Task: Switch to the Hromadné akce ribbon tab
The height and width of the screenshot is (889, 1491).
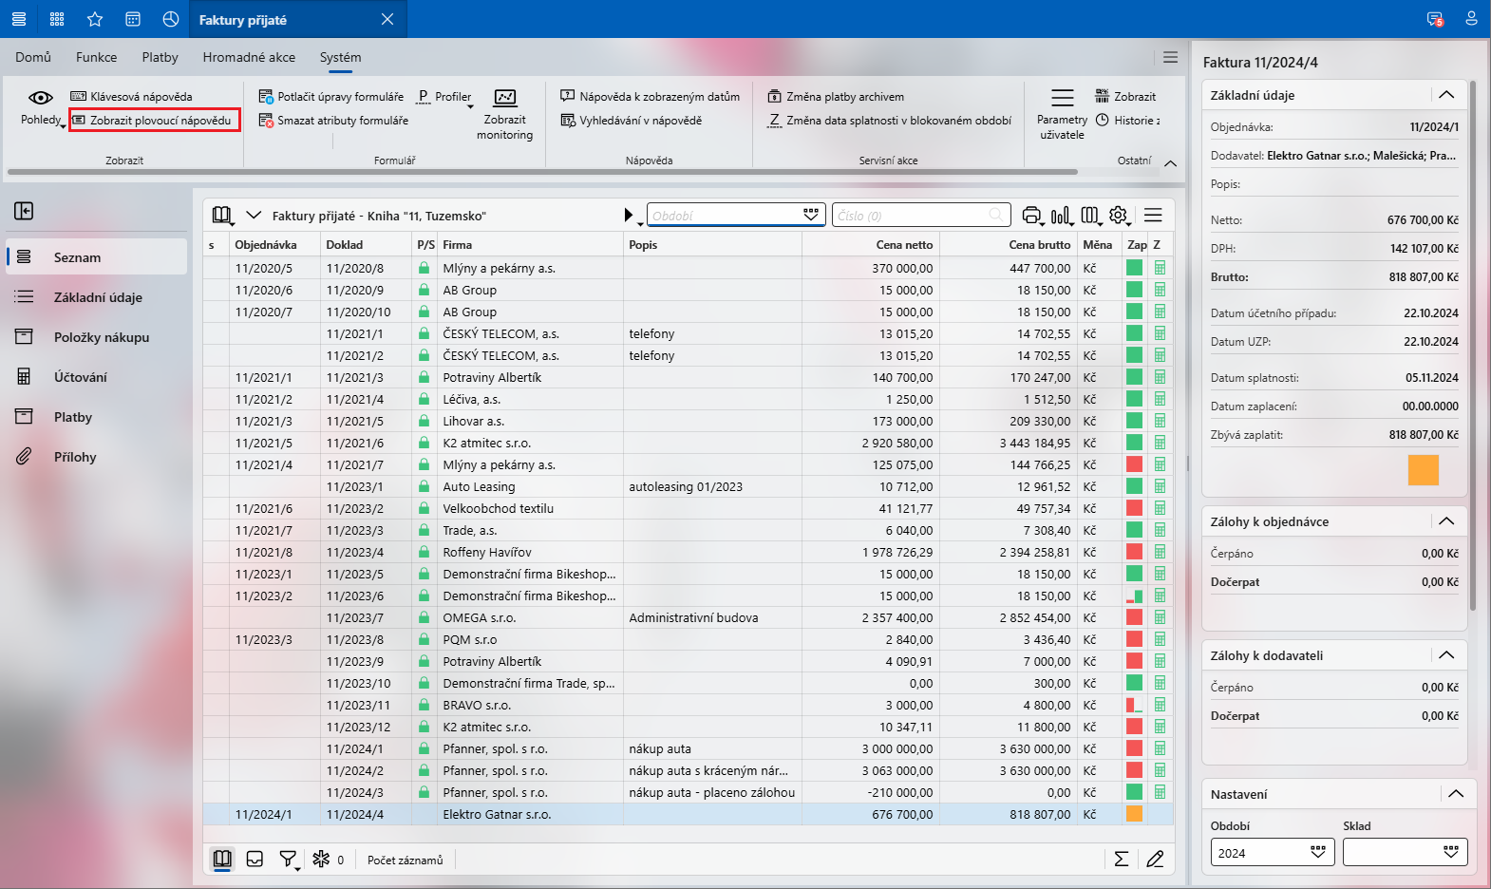Action: (x=249, y=57)
